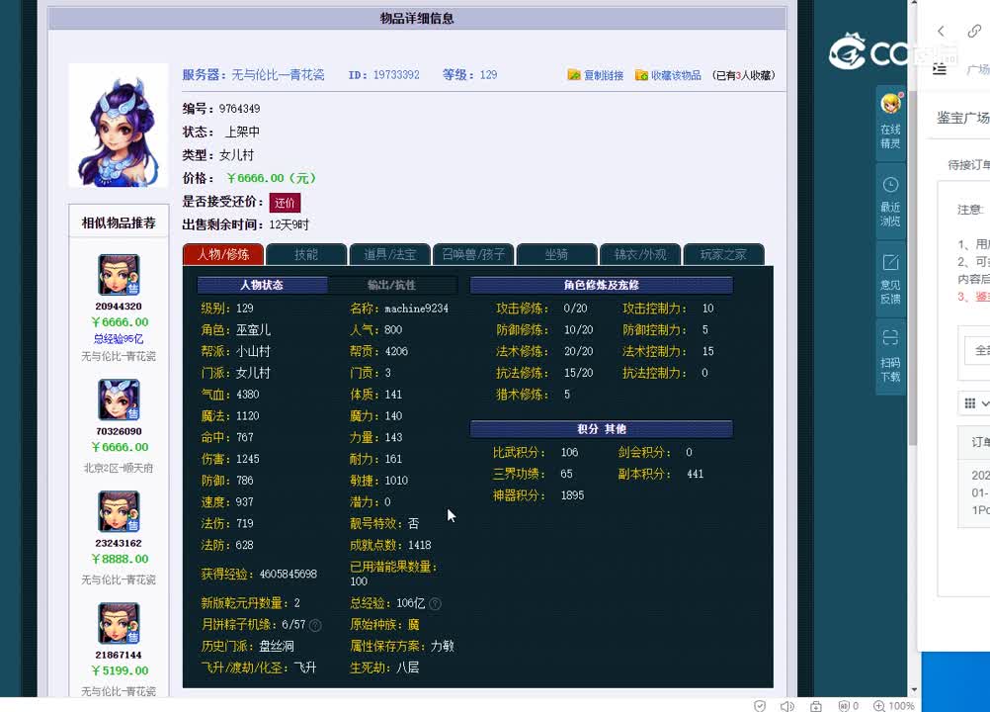This screenshot has width=990, height=712.
Task: Click the price ￥6666.00（元）
Action: click(x=272, y=178)
